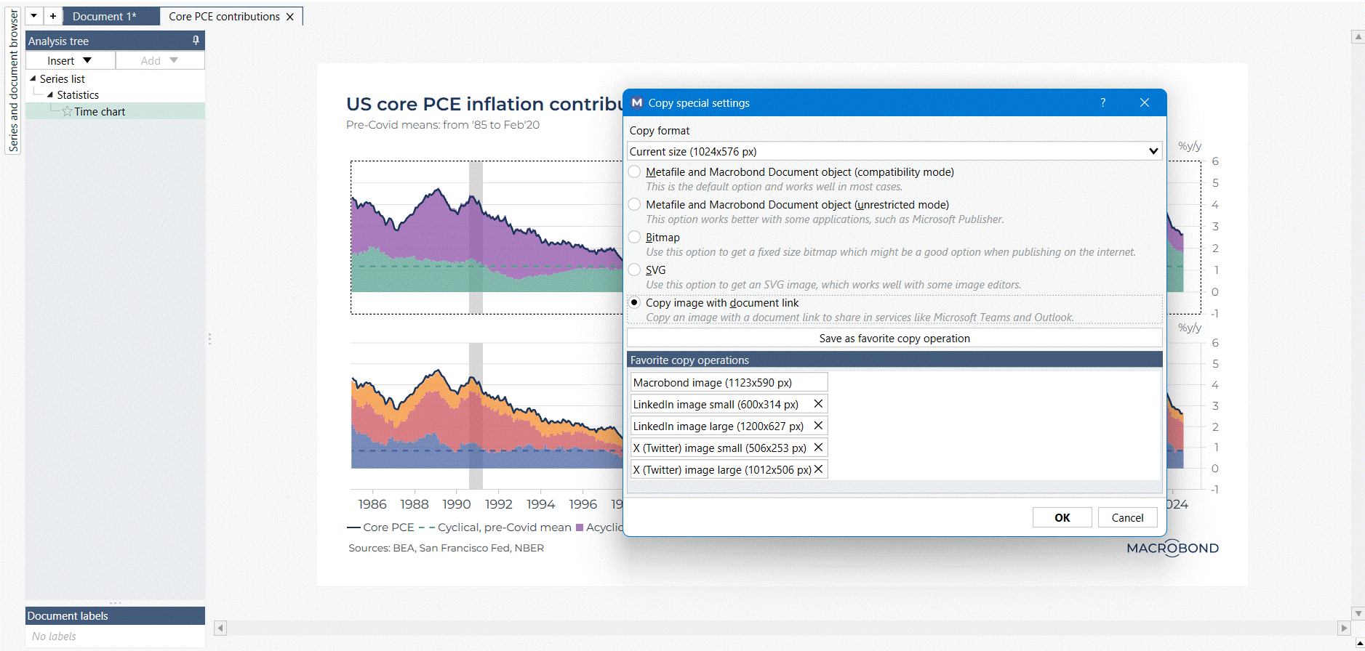Click the vertical scrollbar down arrow
This screenshot has height=651, width=1365.
tap(1358, 613)
